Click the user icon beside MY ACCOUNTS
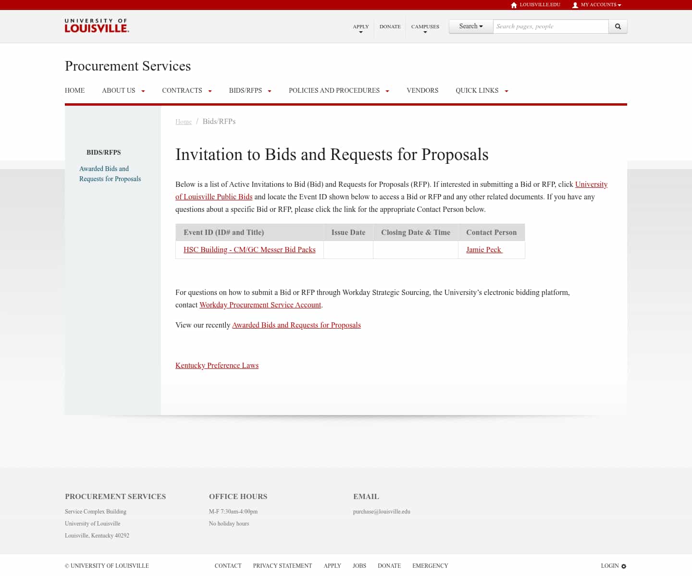The image size is (692, 576). [575, 5]
